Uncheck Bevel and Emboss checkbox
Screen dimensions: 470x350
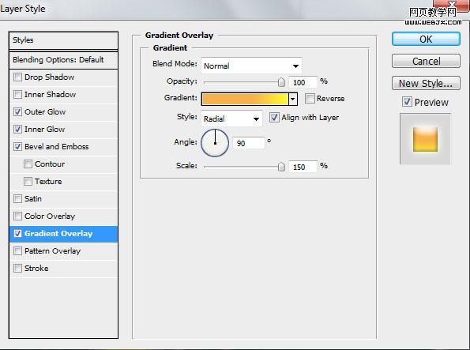coord(17,147)
